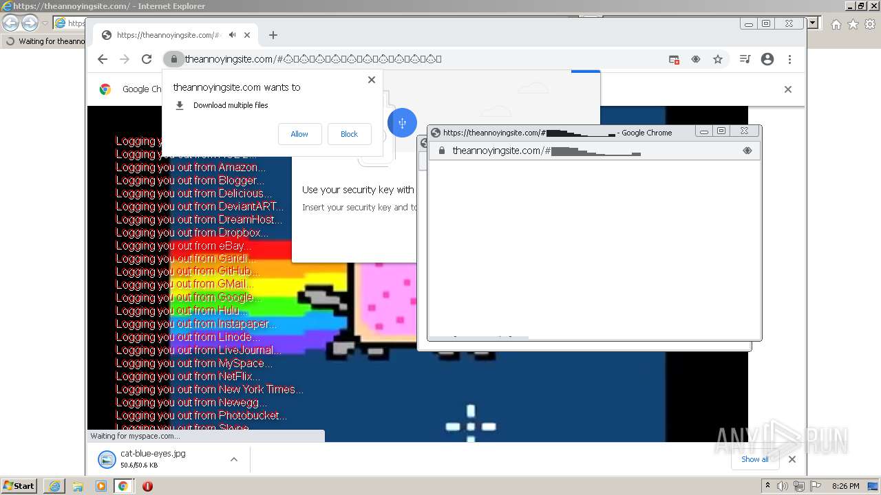Open the media control icon in the Chrome toolbar

pyautogui.click(x=745, y=59)
